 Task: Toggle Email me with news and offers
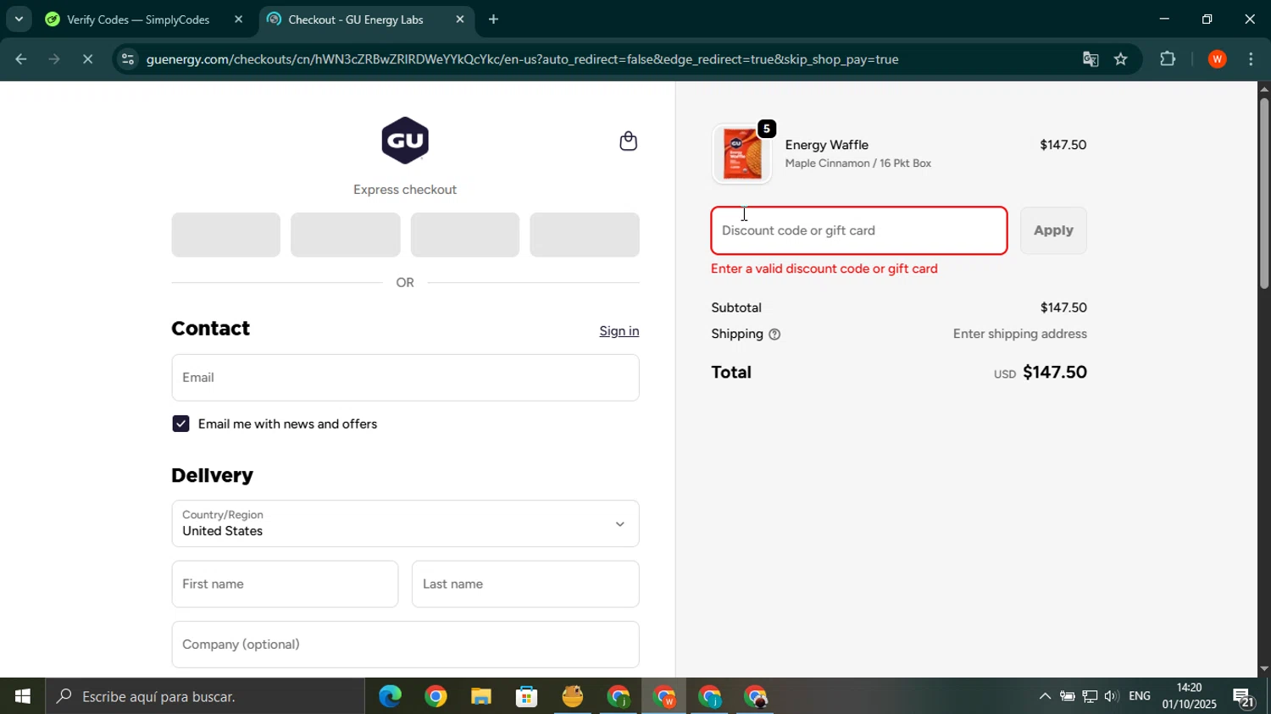(180, 423)
